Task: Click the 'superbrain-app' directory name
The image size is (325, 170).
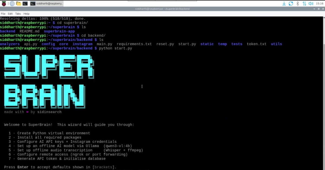Action: point(59,31)
